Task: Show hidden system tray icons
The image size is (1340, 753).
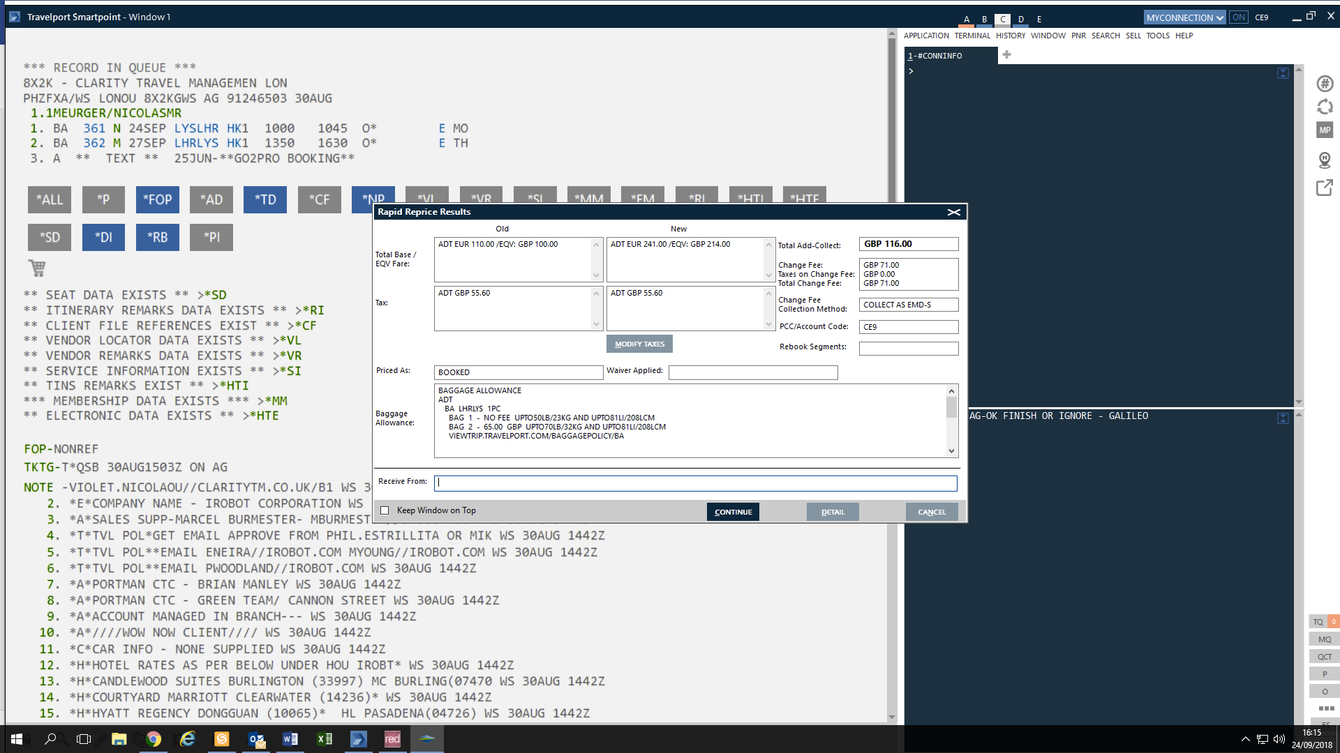Action: click(x=1245, y=739)
